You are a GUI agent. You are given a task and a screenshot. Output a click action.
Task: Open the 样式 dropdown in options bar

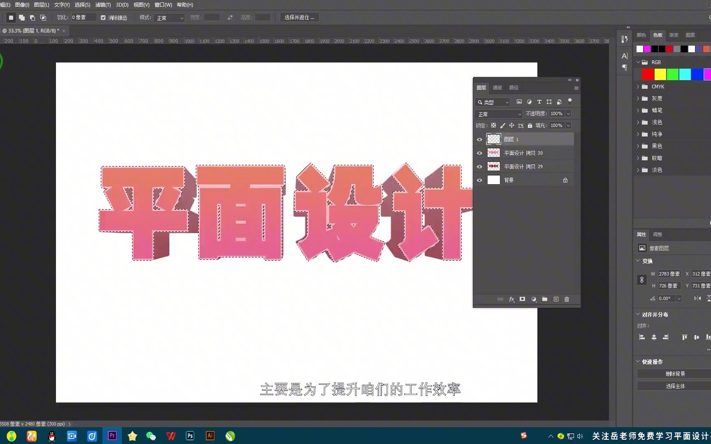pyautogui.click(x=169, y=17)
